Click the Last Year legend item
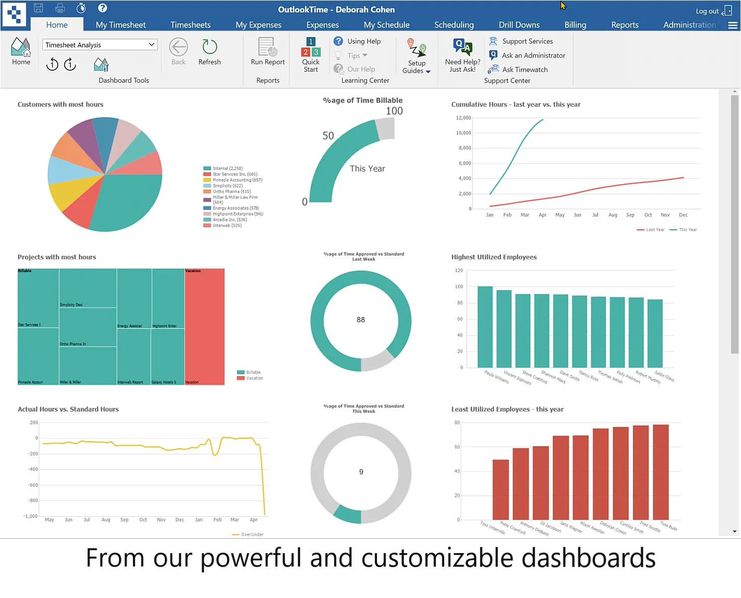Screen dimensions: 741x598 (x=650, y=230)
